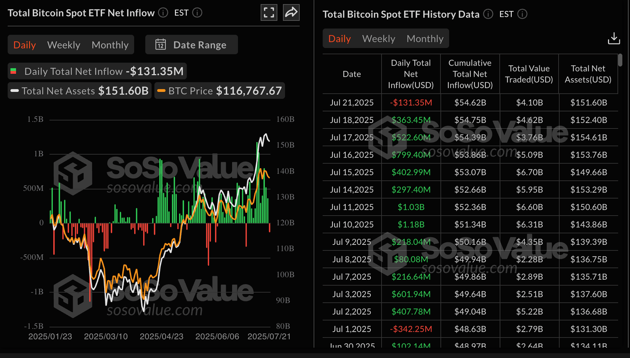Click the history table scrollbar thumb
The width and height of the screenshot is (630, 358).
(620, 60)
